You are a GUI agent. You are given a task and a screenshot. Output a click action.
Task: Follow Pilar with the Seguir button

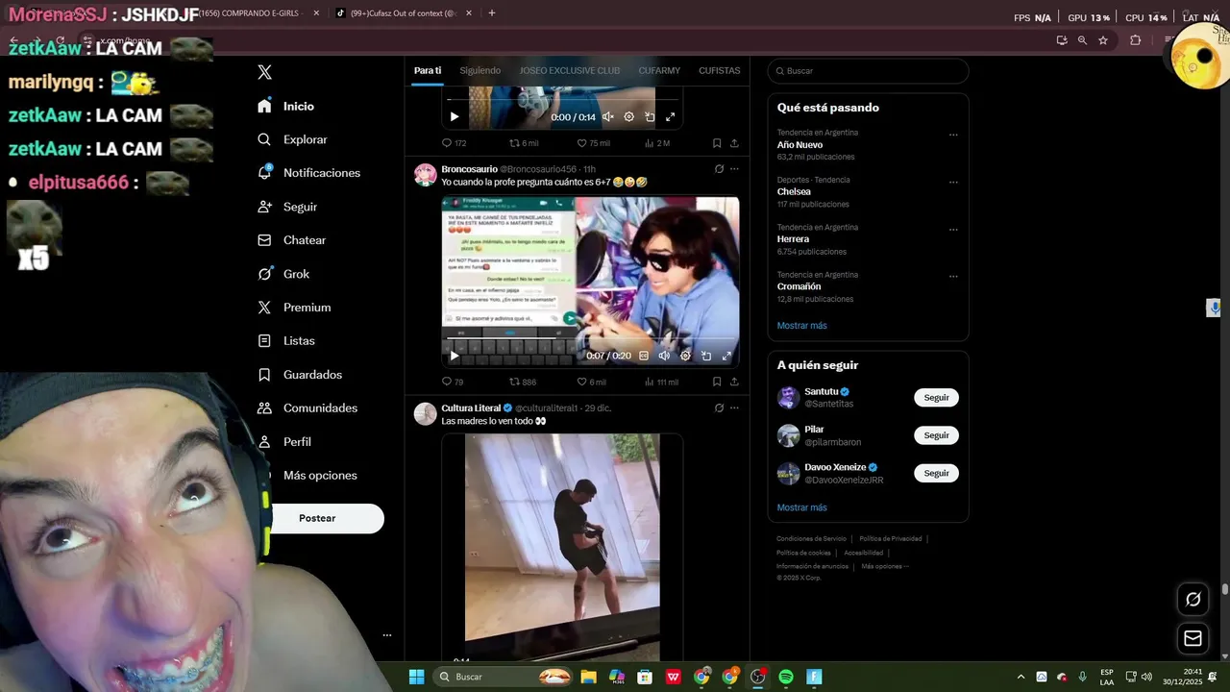(936, 435)
